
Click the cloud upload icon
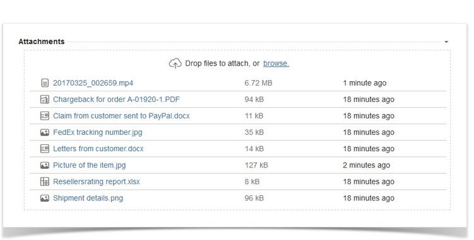tap(175, 64)
